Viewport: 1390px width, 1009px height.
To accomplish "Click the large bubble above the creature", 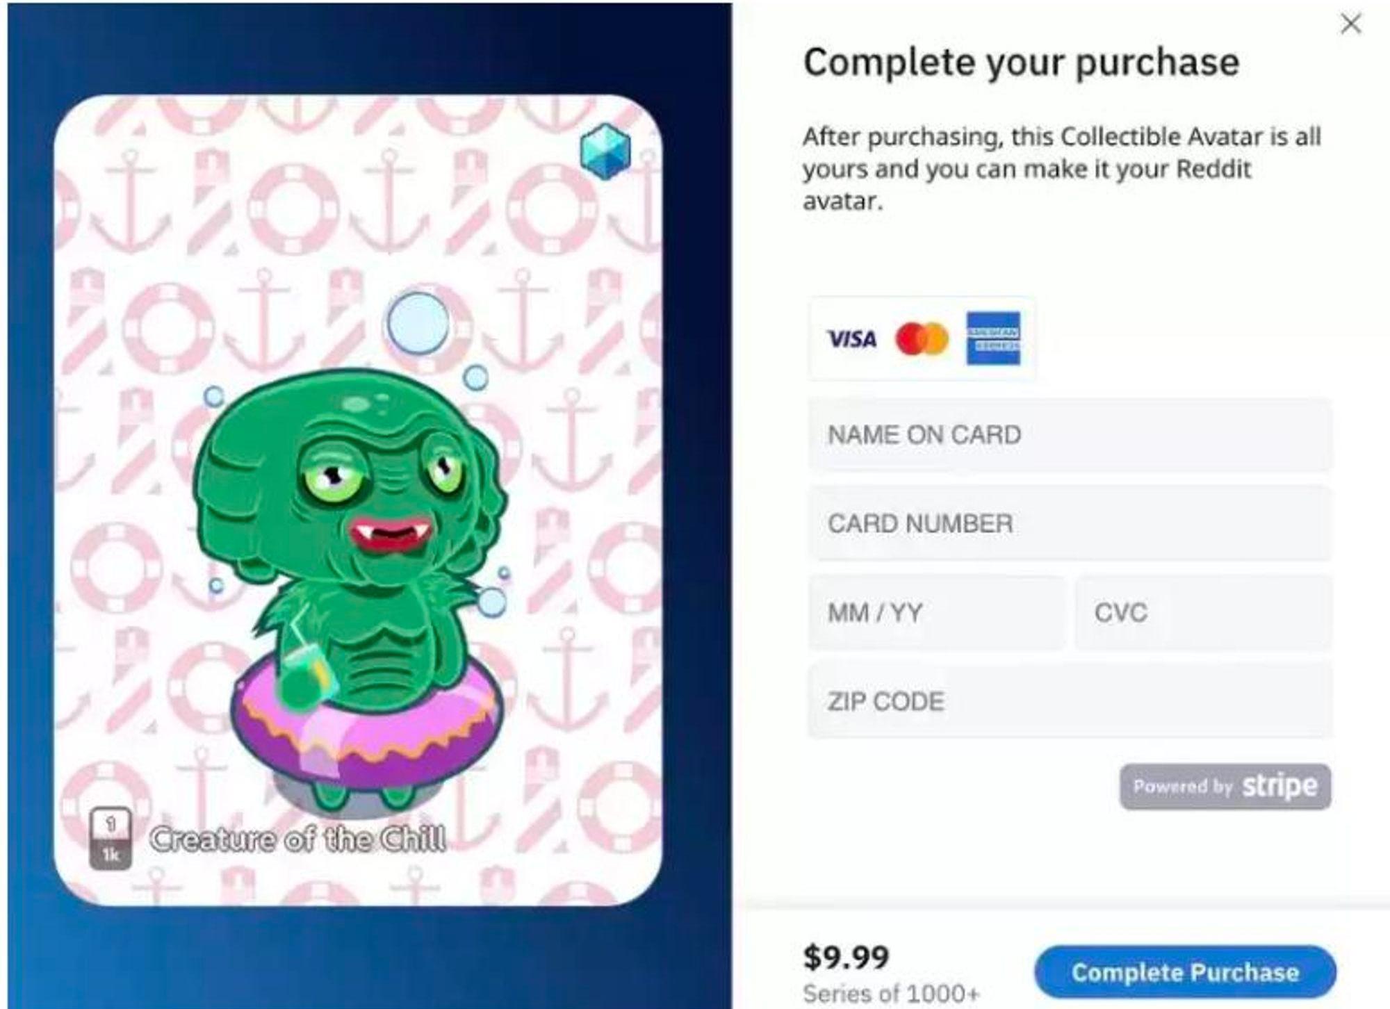I will pos(418,324).
